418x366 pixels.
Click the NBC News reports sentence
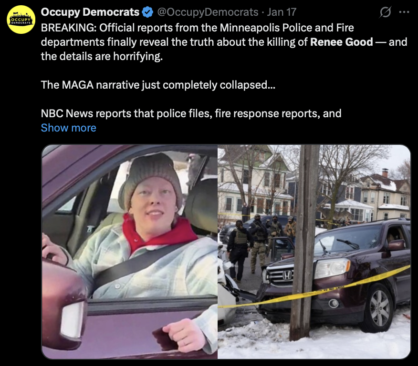click(x=191, y=113)
